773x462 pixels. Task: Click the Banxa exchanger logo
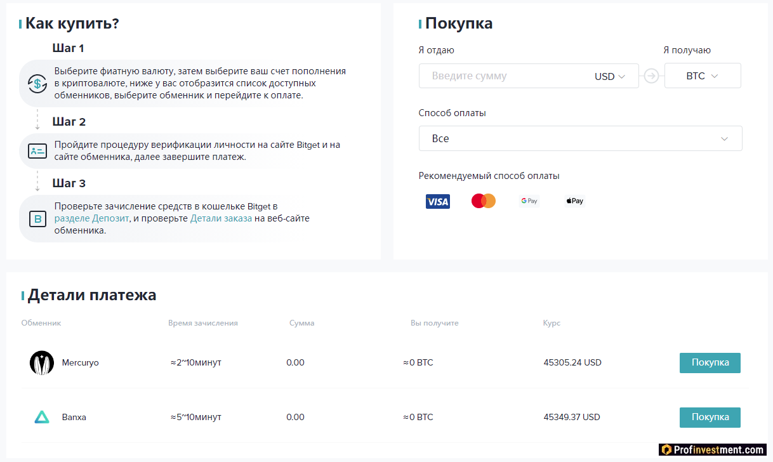(x=42, y=418)
